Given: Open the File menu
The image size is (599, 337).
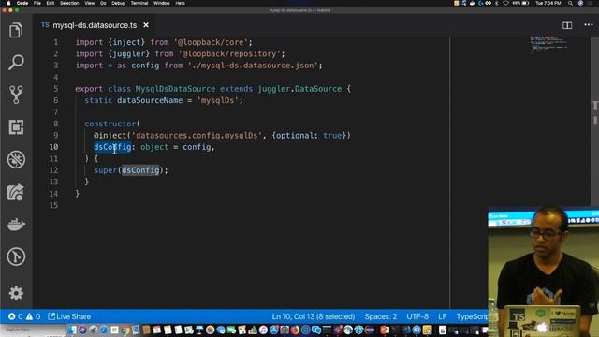Looking at the screenshot, I should coord(37,3).
